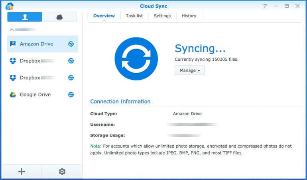307x180 pixels.
Task: Click the green Note: label
Action: point(96,146)
